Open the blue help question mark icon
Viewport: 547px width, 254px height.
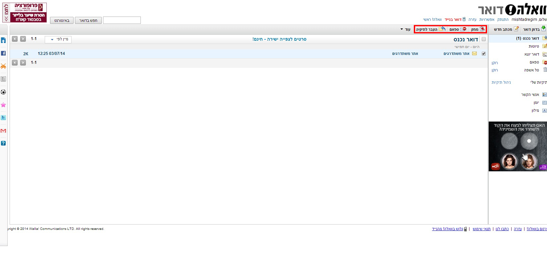(3, 143)
